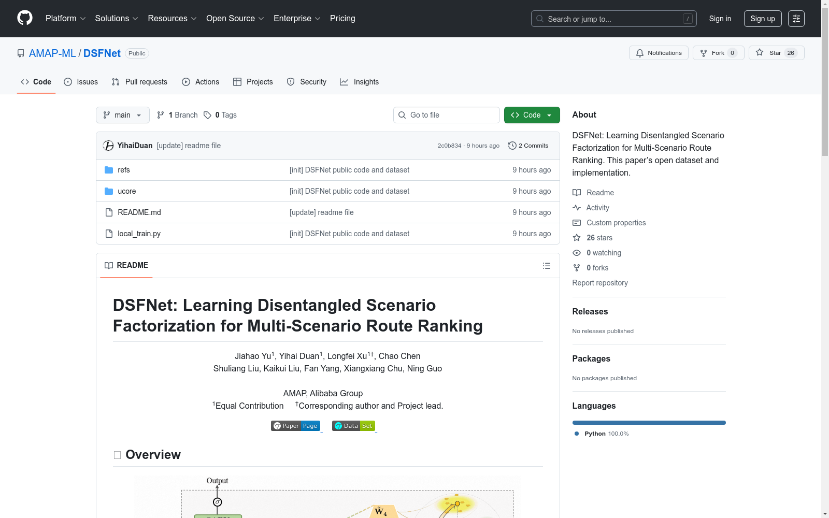The image size is (829, 518).
Task: Open the AMAP-ML organization link
Action: (x=52, y=53)
